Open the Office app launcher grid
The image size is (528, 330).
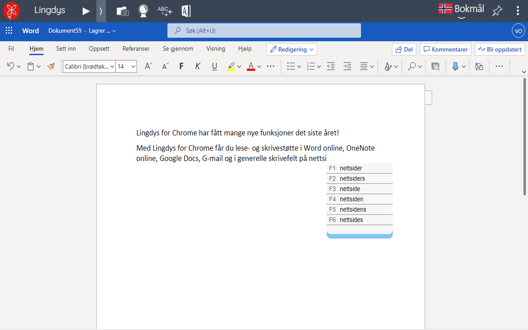(x=9, y=31)
